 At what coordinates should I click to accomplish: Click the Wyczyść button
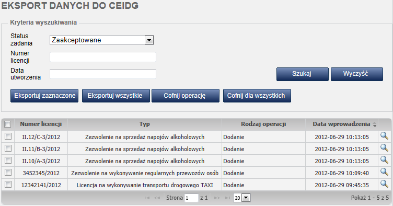click(x=357, y=74)
